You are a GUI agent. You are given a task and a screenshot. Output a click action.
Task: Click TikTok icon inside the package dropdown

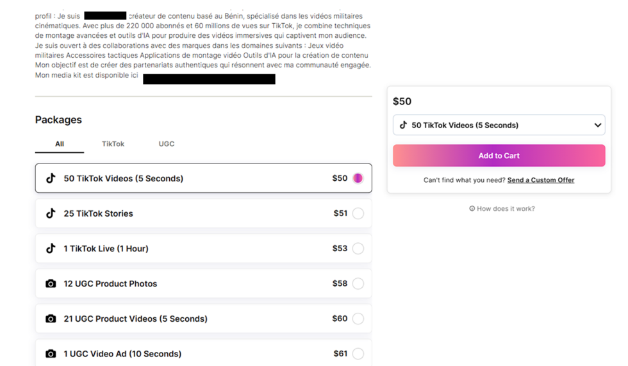[403, 125]
